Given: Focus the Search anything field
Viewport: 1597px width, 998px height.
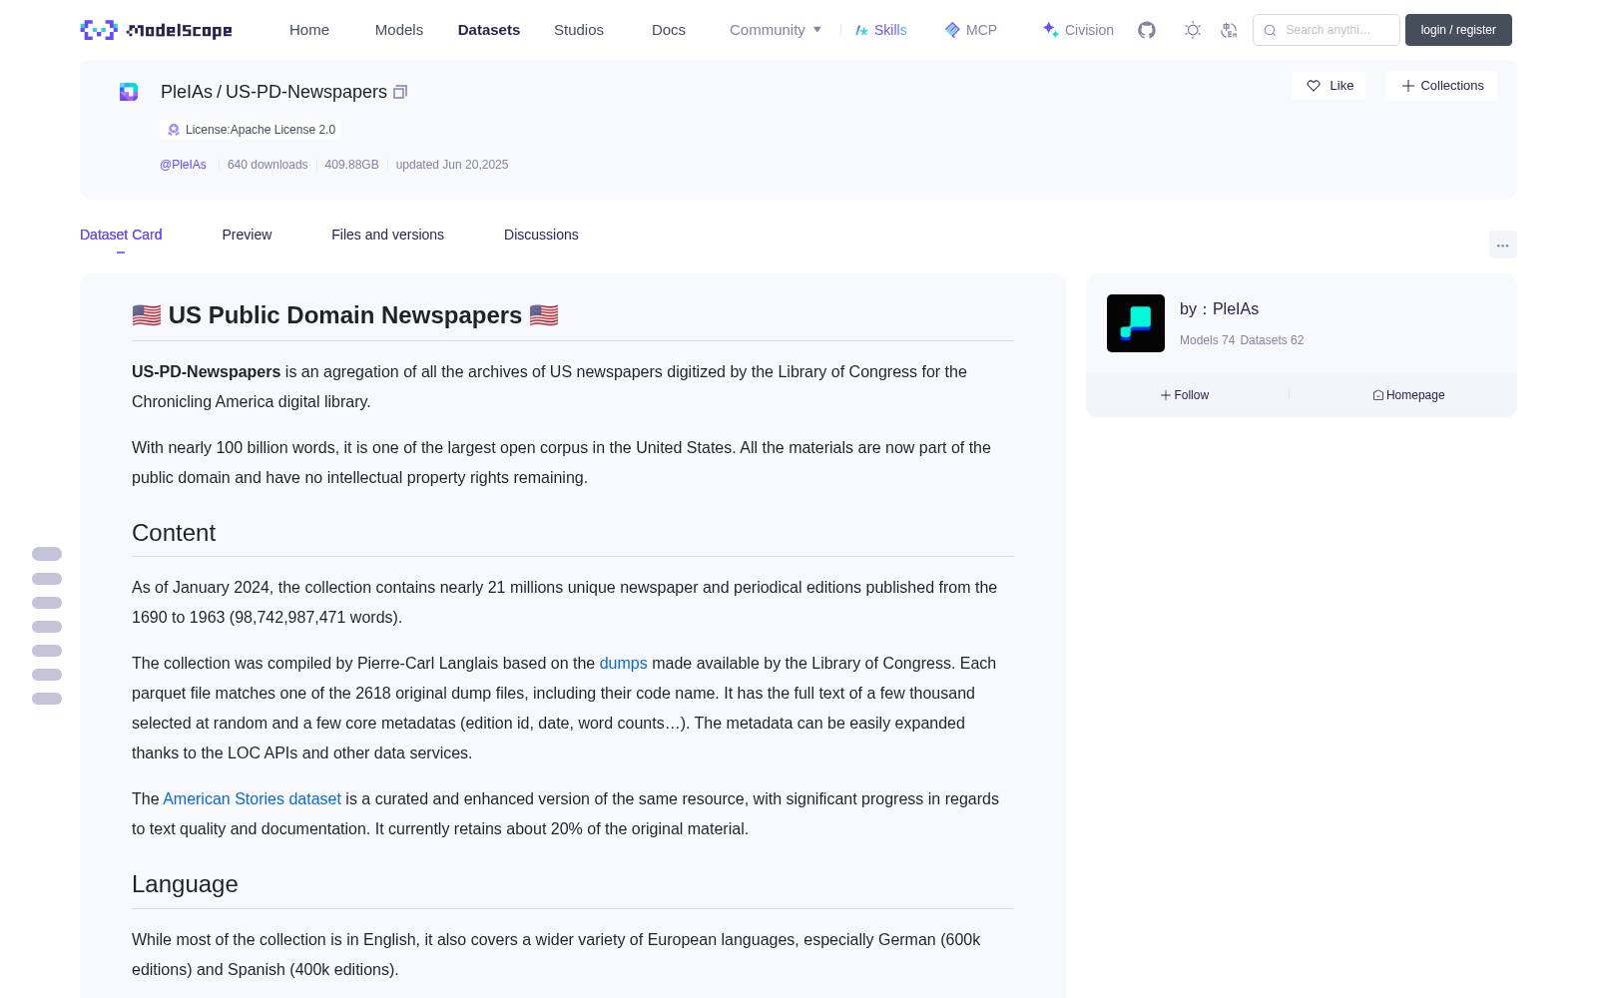Looking at the screenshot, I should pos(1327,30).
